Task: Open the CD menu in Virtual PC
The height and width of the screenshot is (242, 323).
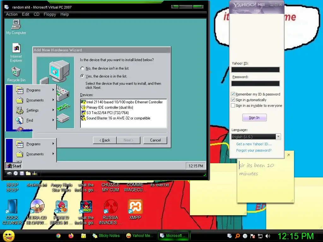Action: point(37,14)
